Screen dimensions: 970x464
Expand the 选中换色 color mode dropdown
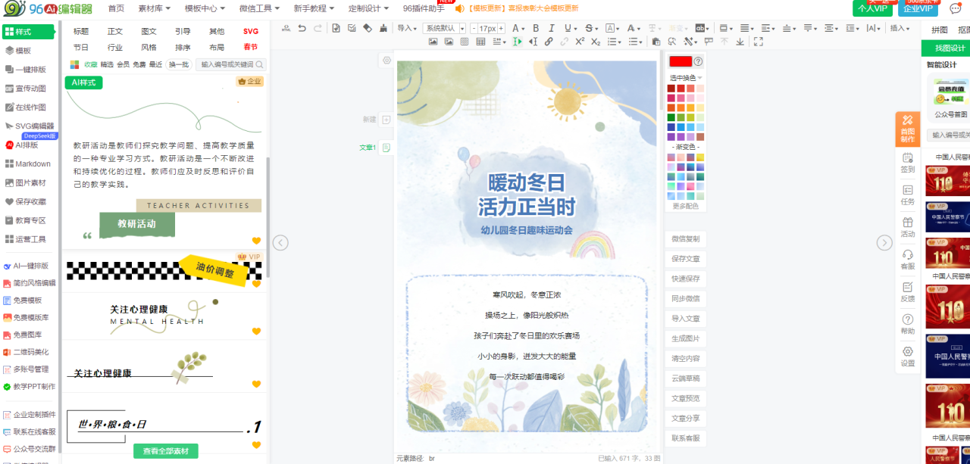(x=686, y=78)
